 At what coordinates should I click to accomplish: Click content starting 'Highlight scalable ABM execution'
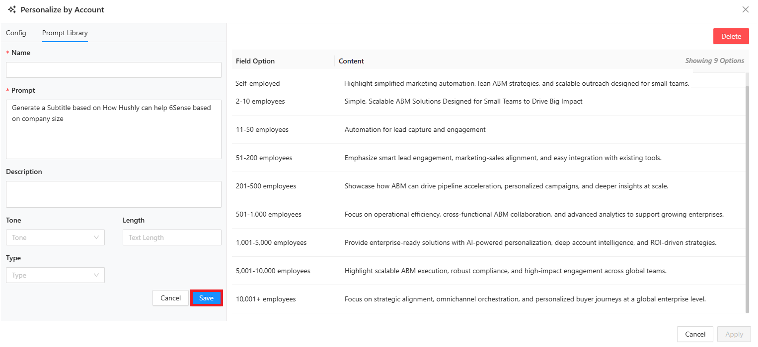click(506, 271)
